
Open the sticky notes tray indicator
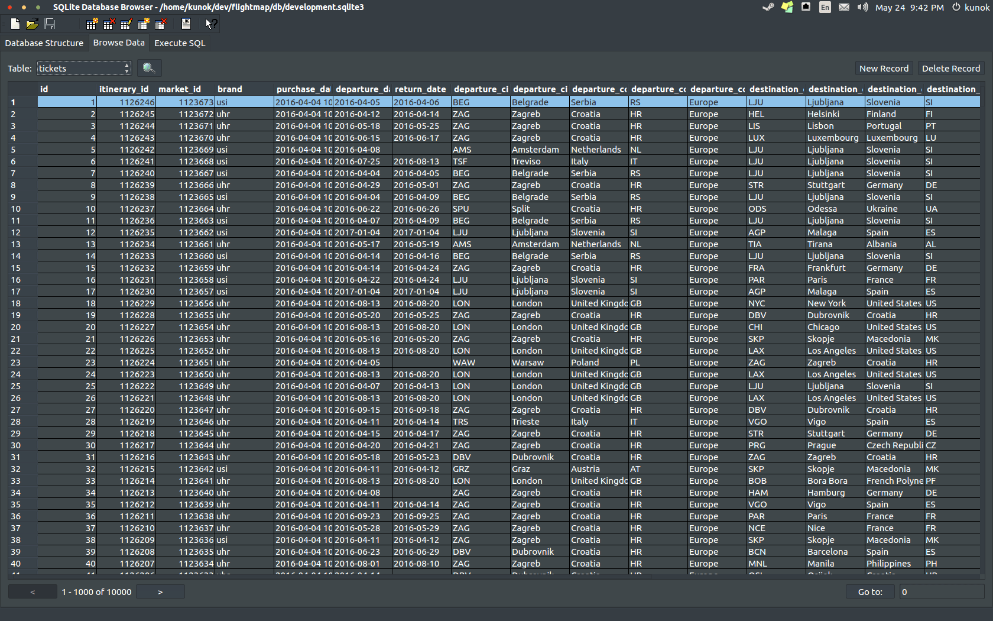[787, 7]
